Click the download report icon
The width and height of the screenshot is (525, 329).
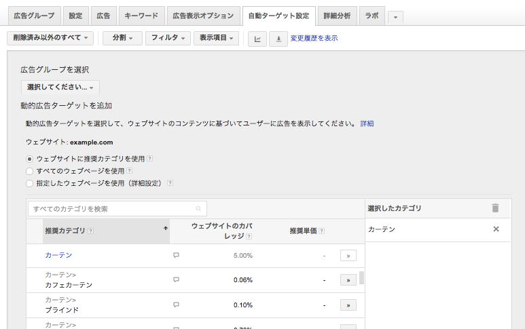point(278,39)
